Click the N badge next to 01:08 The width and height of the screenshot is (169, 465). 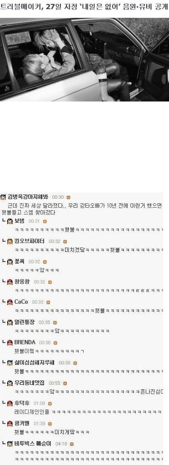(50, 403)
